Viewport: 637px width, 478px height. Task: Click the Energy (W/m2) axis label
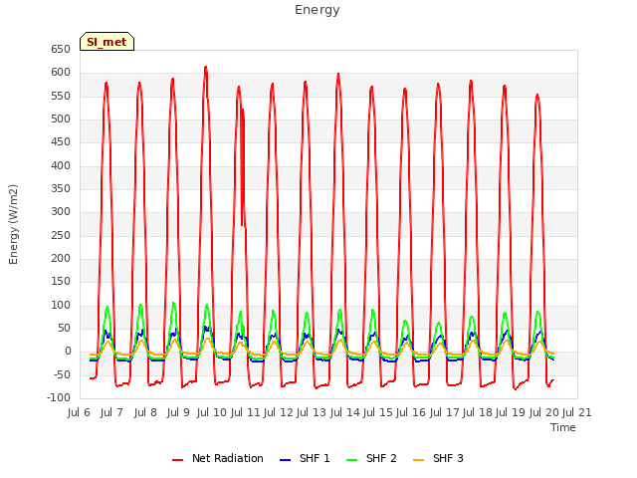click(x=13, y=224)
